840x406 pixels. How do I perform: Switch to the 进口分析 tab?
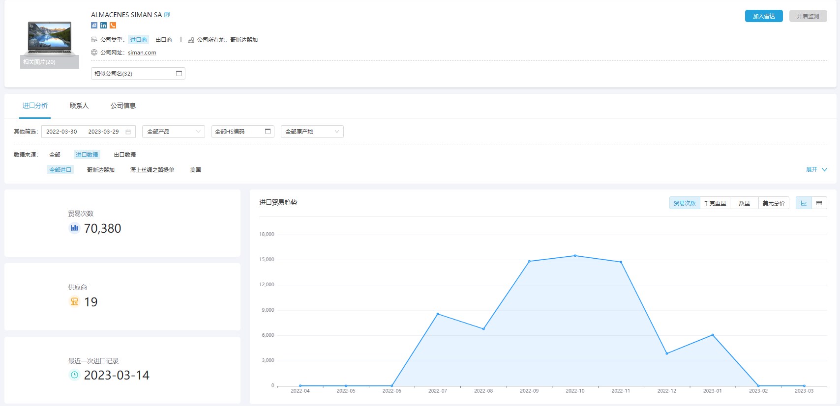(x=35, y=106)
